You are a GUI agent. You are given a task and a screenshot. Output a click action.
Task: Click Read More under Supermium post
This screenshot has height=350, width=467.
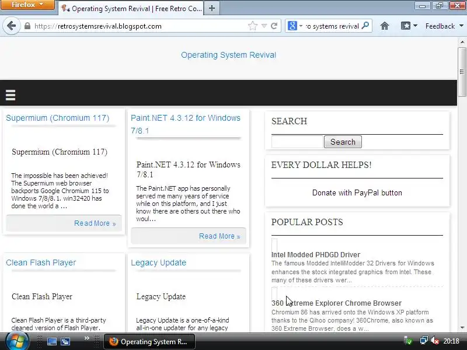tap(95, 223)
